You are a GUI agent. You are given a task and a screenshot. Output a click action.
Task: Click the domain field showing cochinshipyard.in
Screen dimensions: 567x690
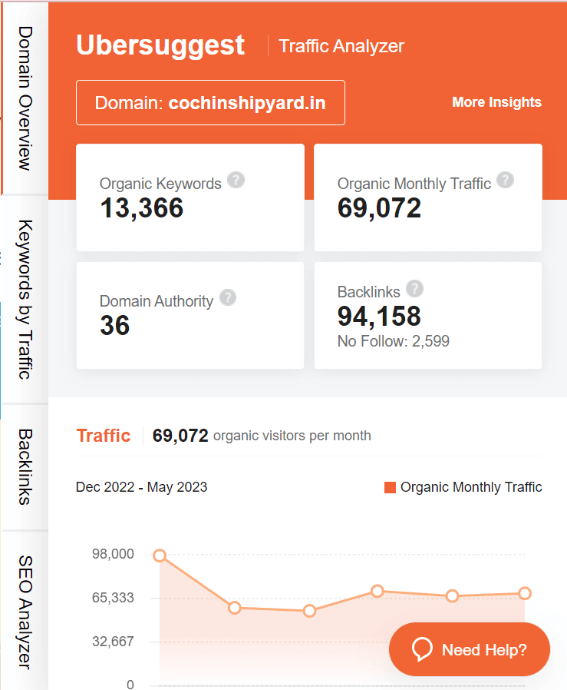[x=210, y=101]
